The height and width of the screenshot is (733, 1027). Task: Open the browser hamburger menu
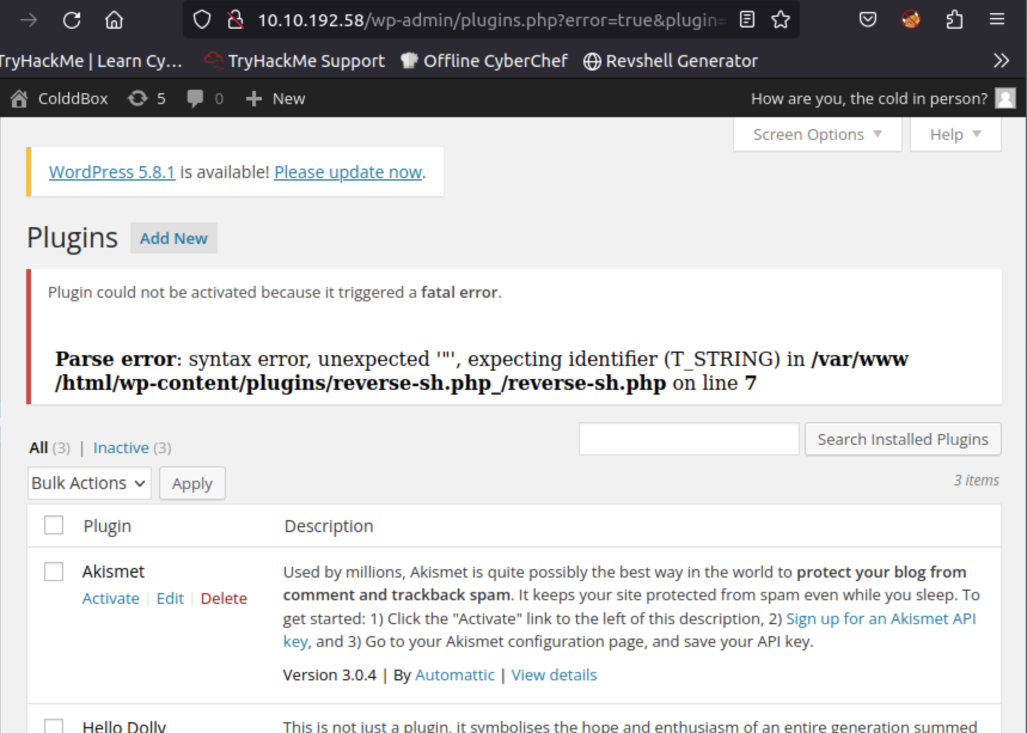[x=997, y=20]
